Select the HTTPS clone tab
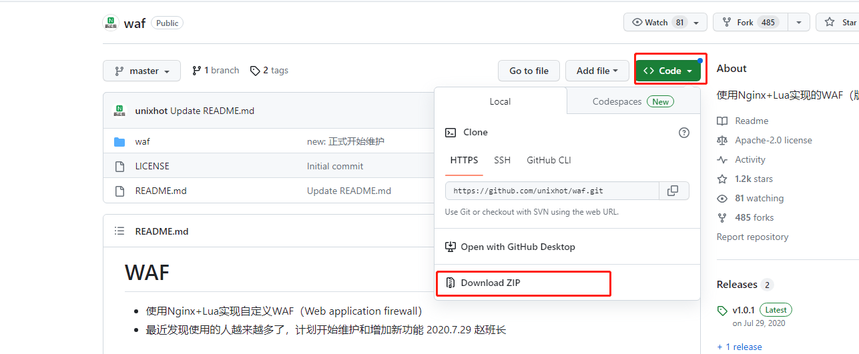This screenshot has width=859, height=354. click(464, 160)
